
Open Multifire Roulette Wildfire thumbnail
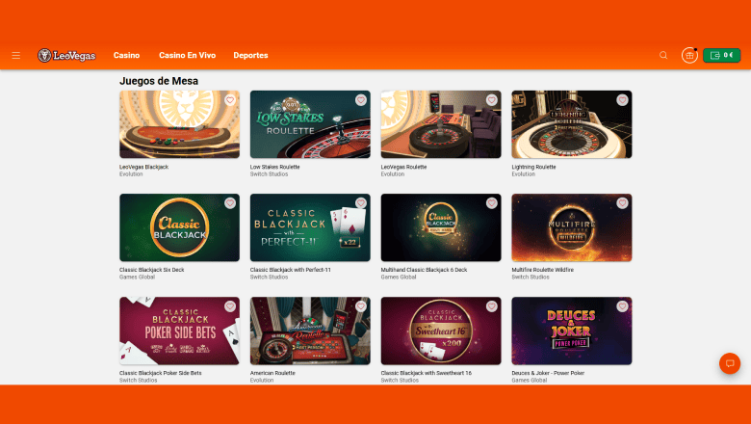click(x=571, y=227)
